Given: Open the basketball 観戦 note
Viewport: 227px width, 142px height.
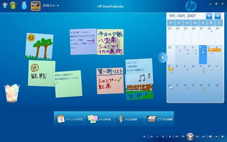Looking at the screenshot, I should (x=42, y=73).
